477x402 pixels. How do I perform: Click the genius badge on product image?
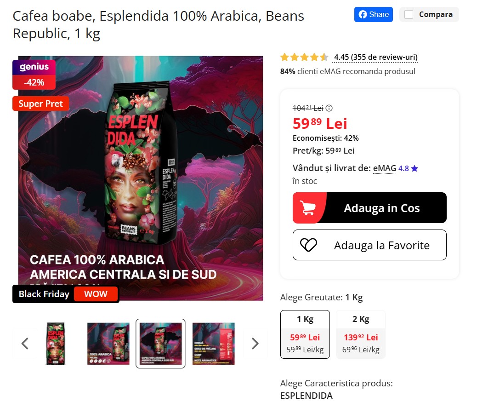coord(34,67)
